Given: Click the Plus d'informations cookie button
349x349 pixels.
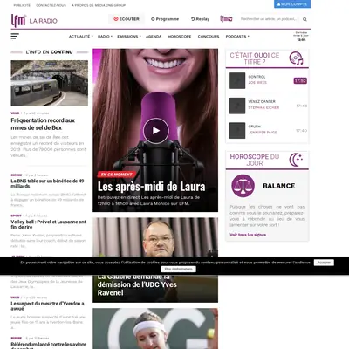Looking at the screenshot, I should pyautogui.click(x=179, y=269).
